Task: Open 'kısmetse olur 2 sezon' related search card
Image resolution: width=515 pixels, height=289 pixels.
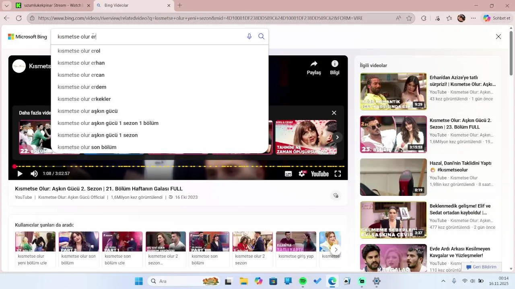Action: click(x=253, y=249)
